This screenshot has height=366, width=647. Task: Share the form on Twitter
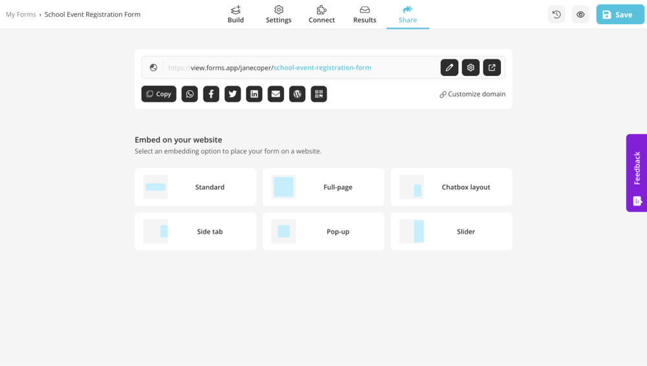[x=233, y=94]
